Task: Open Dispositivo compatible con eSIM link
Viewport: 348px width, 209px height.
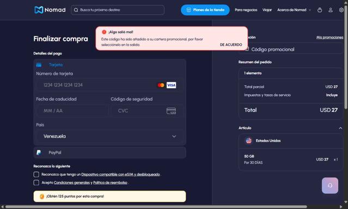Action: click(120, 174)
